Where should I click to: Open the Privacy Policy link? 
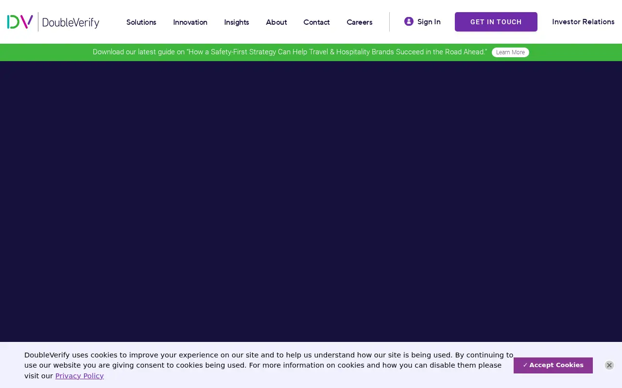click(80, 376)
